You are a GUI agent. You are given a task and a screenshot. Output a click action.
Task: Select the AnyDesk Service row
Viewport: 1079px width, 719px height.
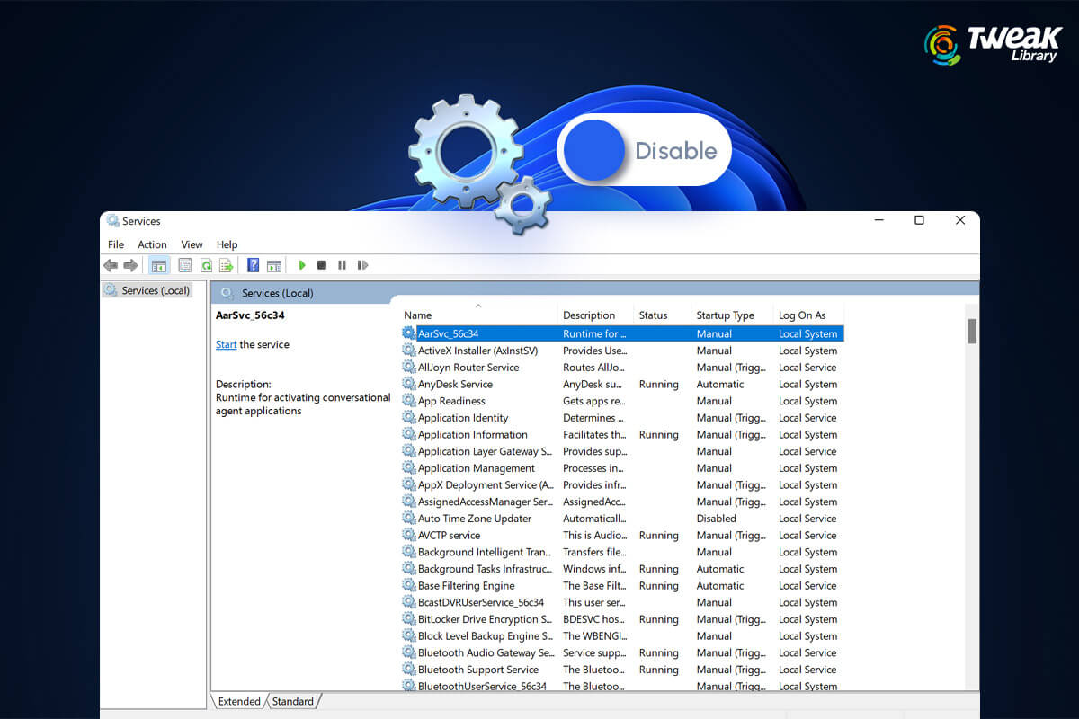click(x=455, y=385)
